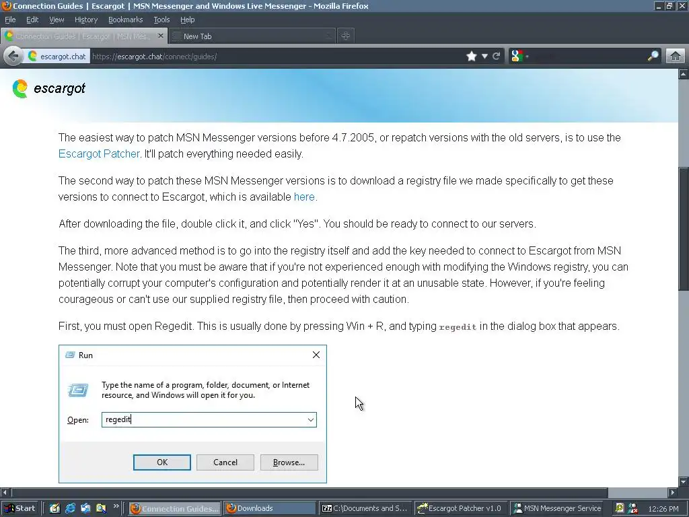Open the Edit menu
Screen dimensions: 689x517
[x=32, y=20]
